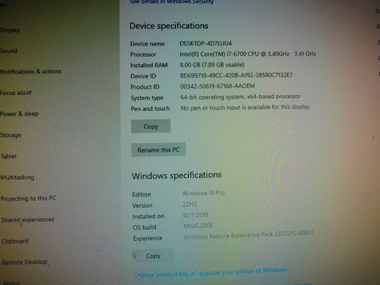Select device name DESKTOP-4D7LUU4 text

(x=205, y=43)
